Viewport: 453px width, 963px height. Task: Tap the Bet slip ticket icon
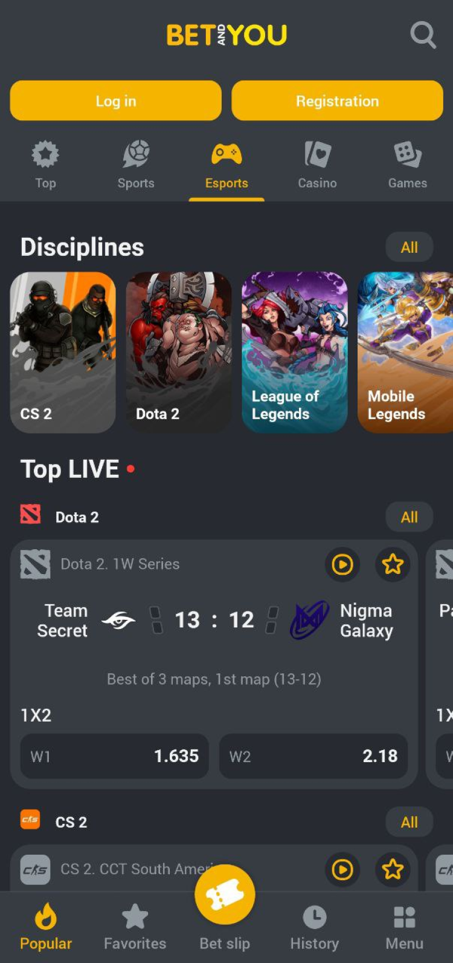225,895
